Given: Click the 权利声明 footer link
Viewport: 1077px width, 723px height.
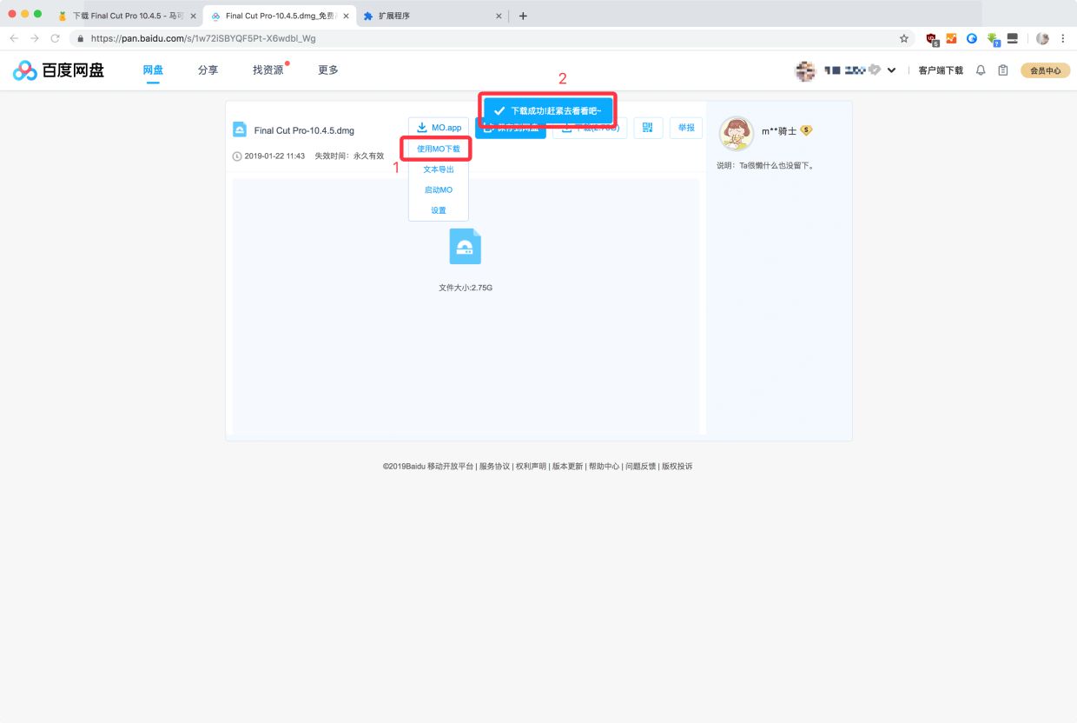Looking at the screenshot, I should click(531, 467).
